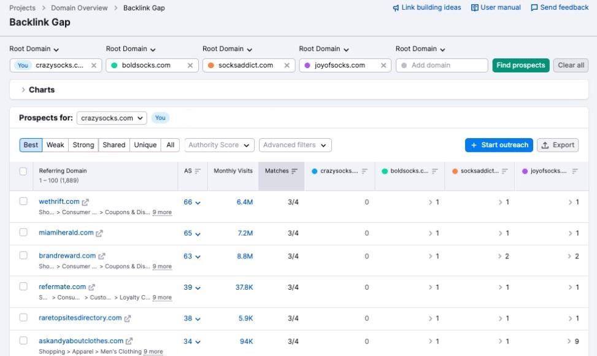Check the miamiherald.com row checkbox
Image resolution: width=597 pixels, height=356 pixels.
pyautogui.click(x=23, y=232)
